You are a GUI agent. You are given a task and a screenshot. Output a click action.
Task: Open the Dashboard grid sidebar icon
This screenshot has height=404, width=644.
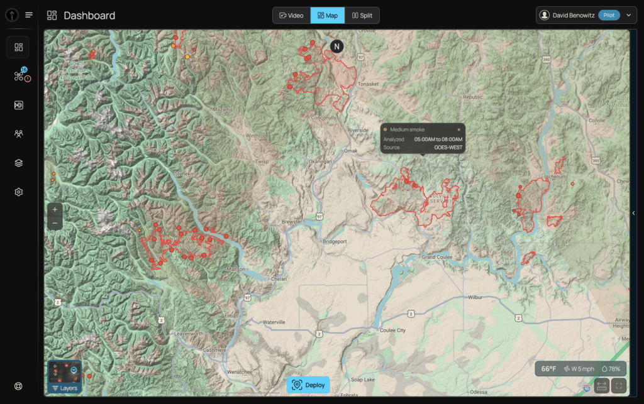(18, 47)
